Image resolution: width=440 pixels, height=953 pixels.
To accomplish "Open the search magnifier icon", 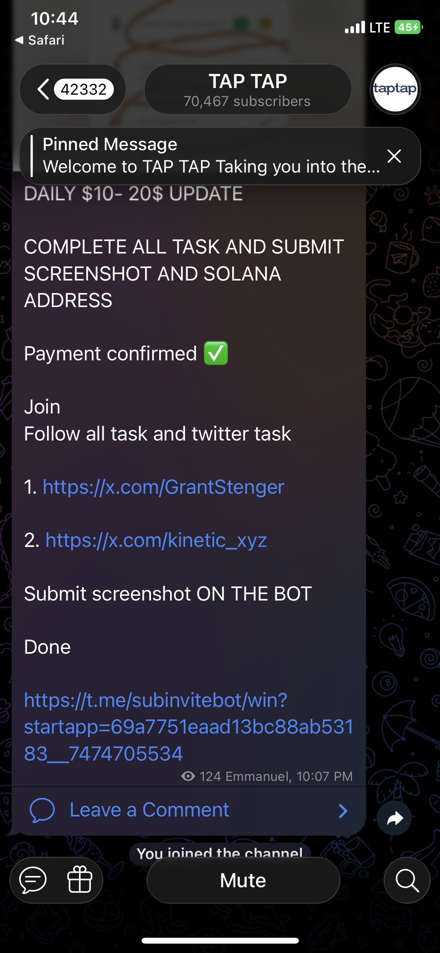I will [x=407, y=880].
